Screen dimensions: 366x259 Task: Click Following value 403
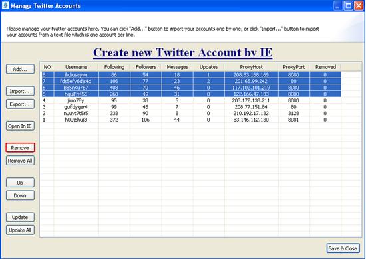(x=114, y=88)
